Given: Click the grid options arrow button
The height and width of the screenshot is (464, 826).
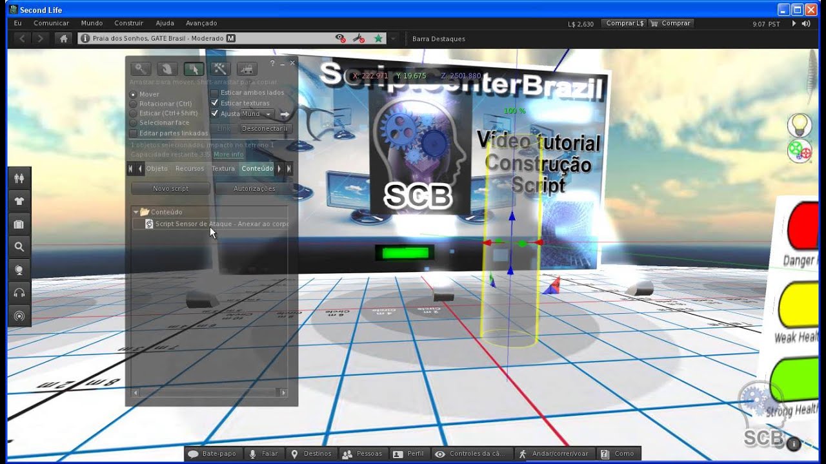Looking at the screenshot, I should pos(285,114).
